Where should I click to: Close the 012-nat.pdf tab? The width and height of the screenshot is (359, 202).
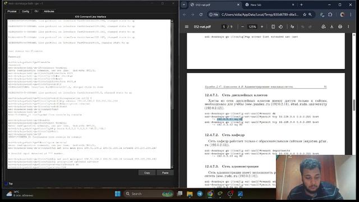pos(238,4)
